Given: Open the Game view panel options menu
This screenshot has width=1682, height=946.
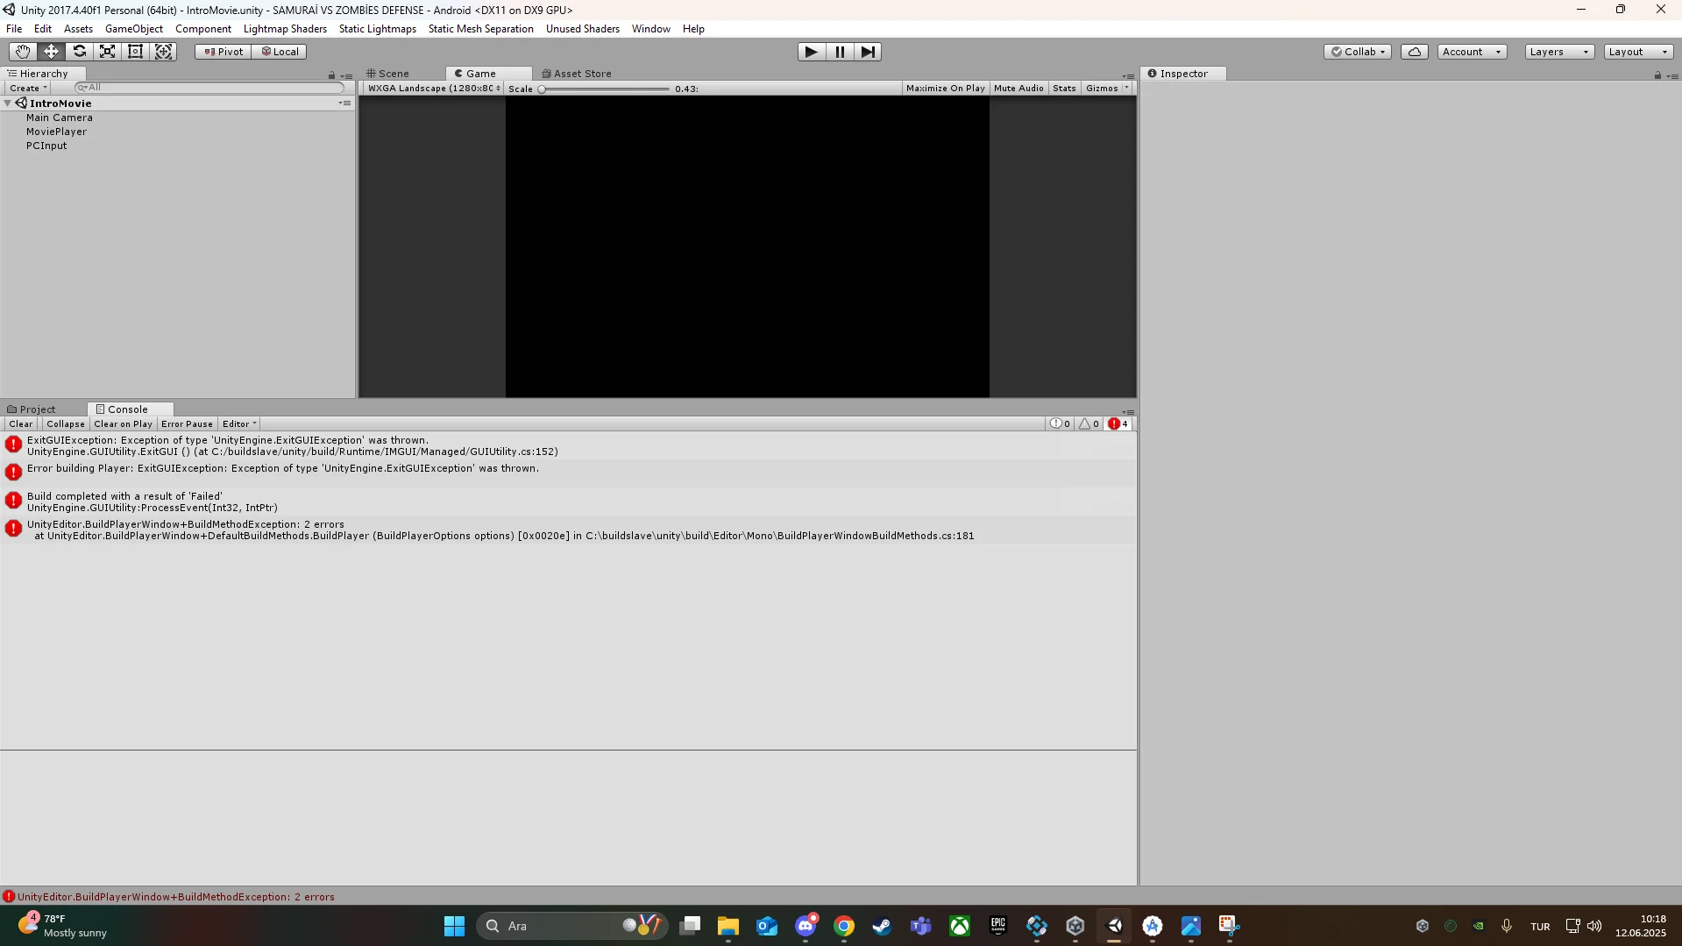Looking at the screenshot, I should coord(1129,75).
